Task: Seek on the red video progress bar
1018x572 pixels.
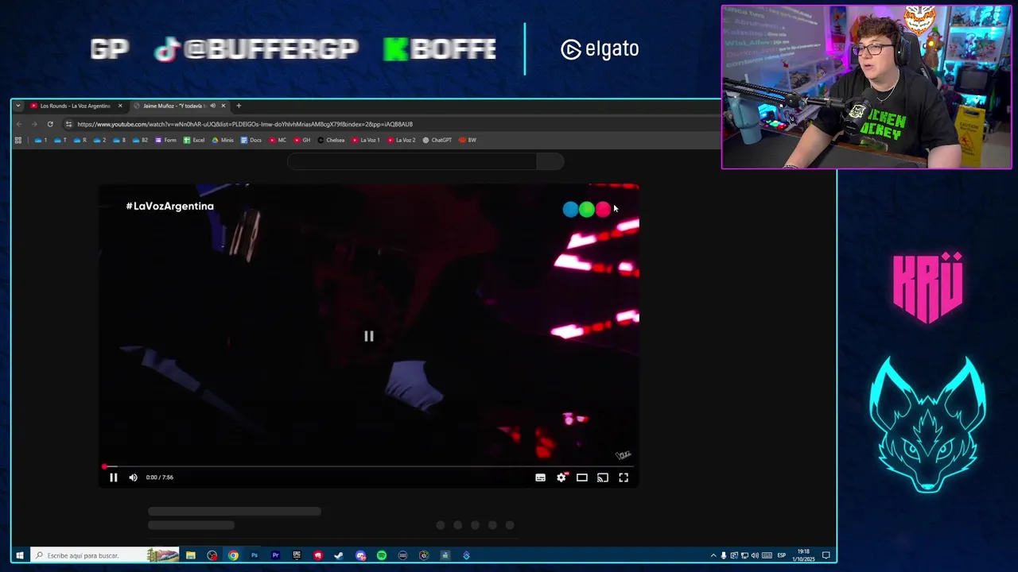Action: [x=368, y=466]
